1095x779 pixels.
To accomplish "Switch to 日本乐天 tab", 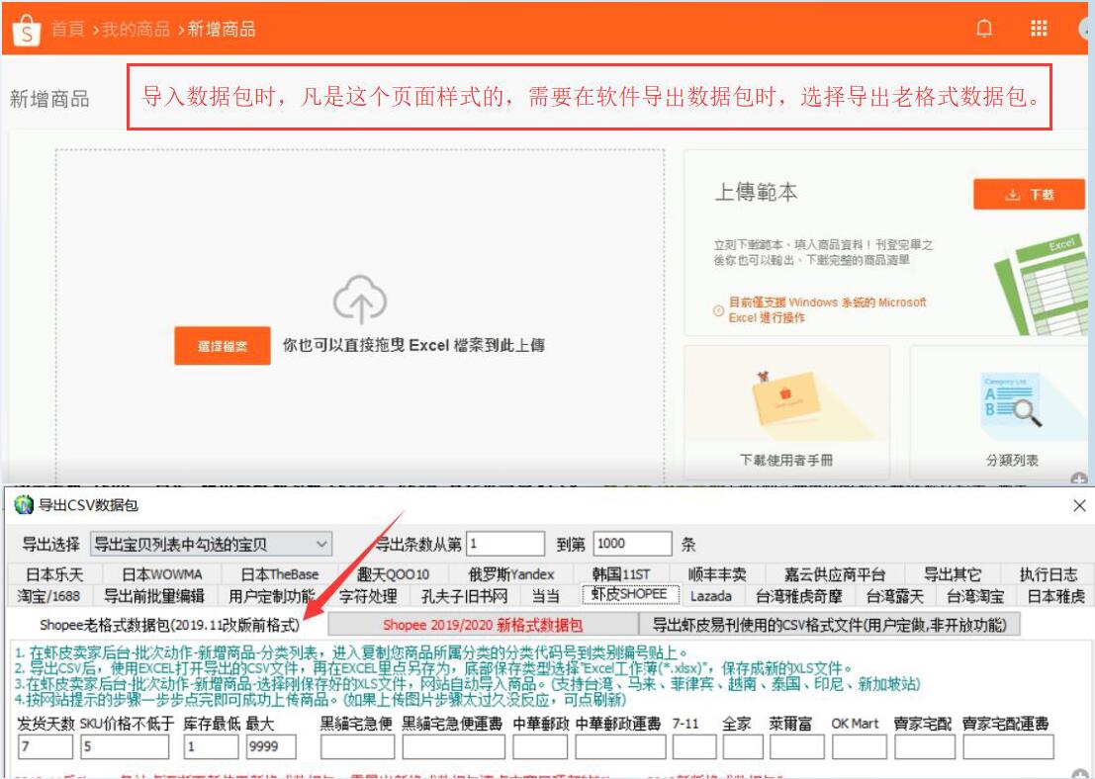I will point(54,574).
